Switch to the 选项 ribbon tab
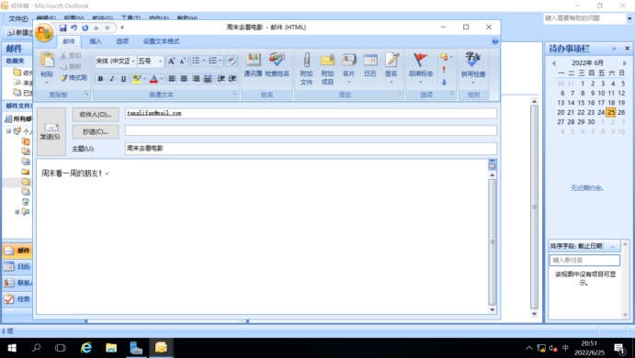The width and height of the screenshot is (635, 358). click(x=122, y=41)
